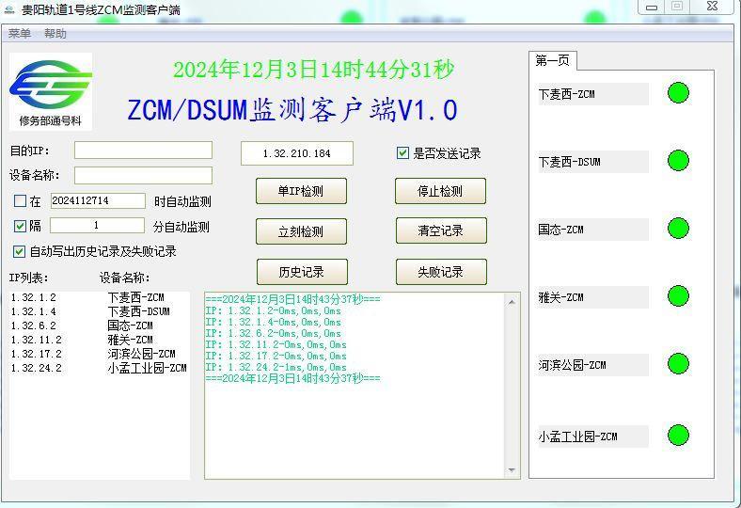
Task: Click the status light for 小孟工业园-ZCM
Action: pyautogui.click(x=678, y=435)
